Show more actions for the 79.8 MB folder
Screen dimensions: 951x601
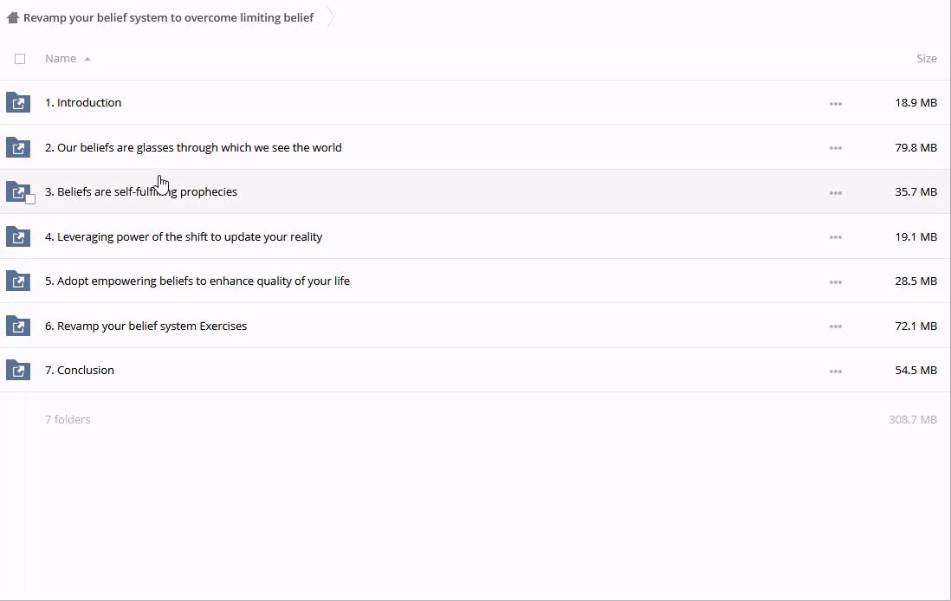click(x=835, y=148)
